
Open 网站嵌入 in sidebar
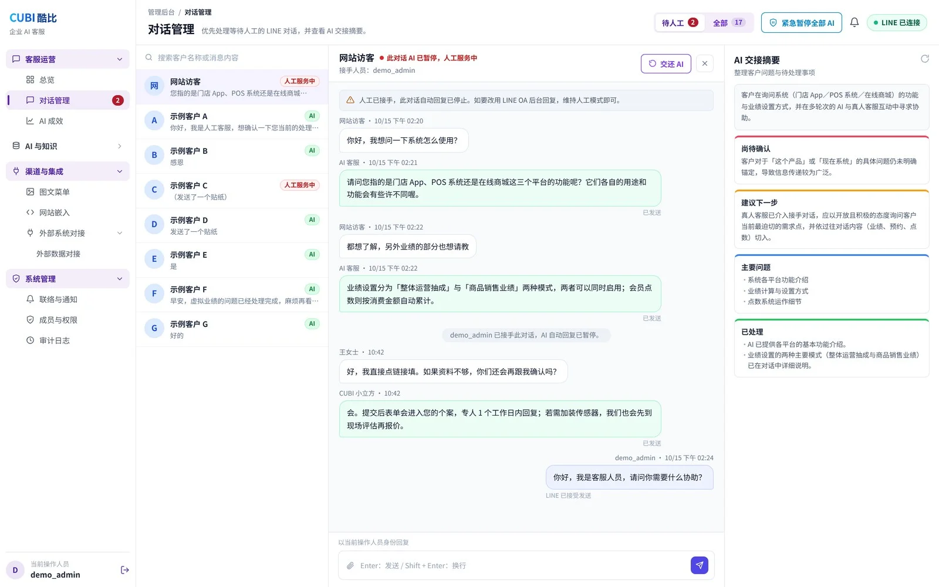67,212
